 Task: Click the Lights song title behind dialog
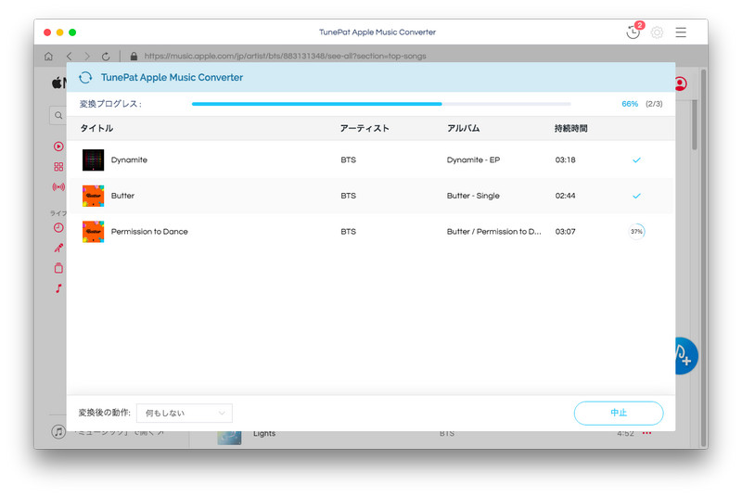pyautogui.click(x=264, y=434)
